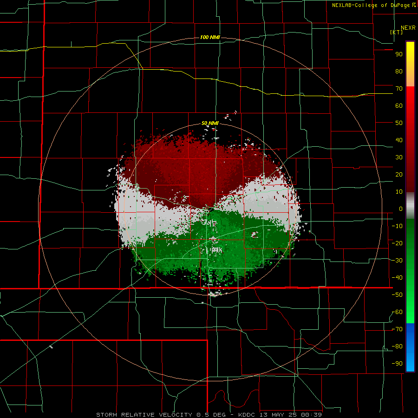Select the 40 value on velocity scale
The image size is (418, 418).
[x=399, y=140]
